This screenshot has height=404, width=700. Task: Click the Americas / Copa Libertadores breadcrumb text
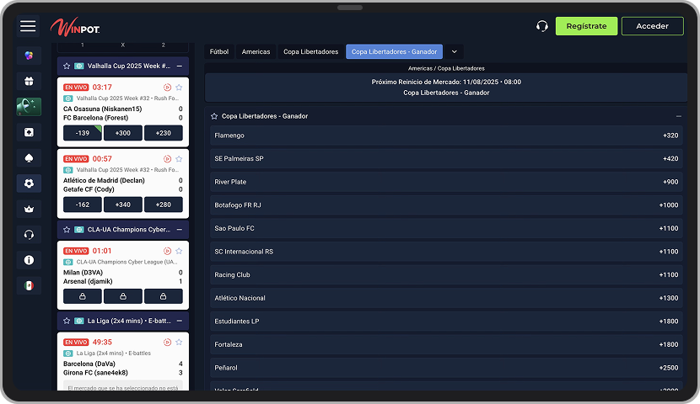click(x=446, y=68)
